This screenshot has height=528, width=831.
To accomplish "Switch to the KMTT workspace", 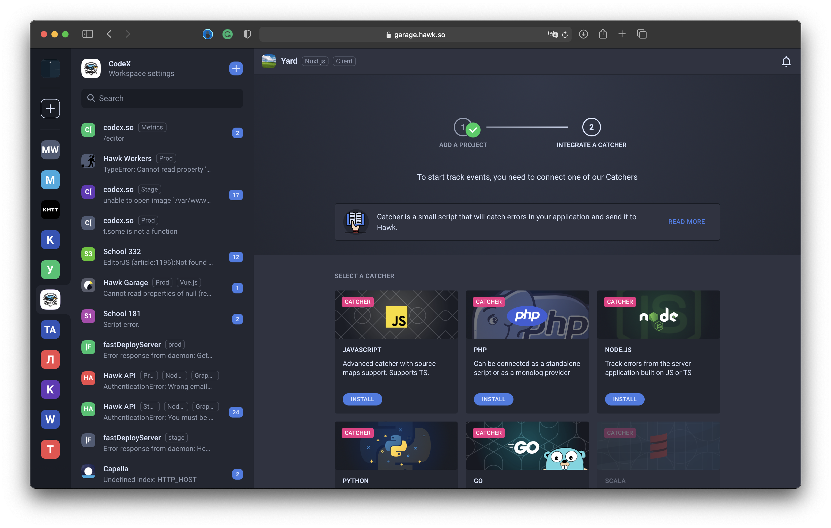I will coord(50,210).
